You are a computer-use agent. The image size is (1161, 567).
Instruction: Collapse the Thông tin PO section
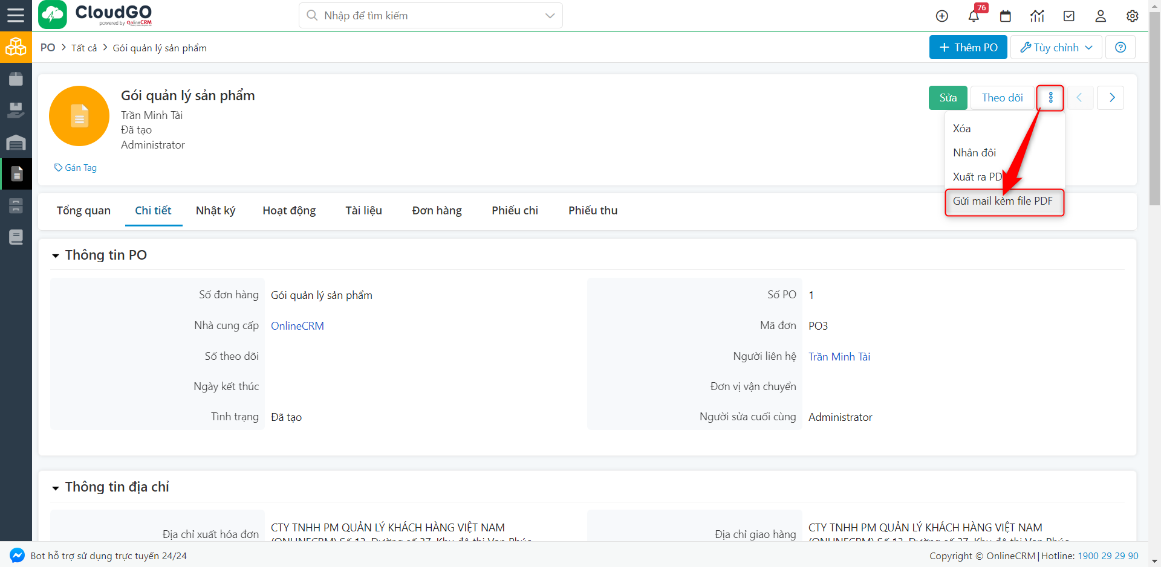(56, 256)
